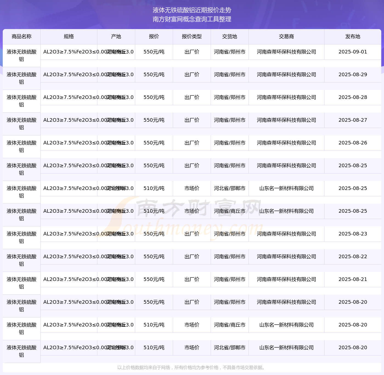The image size is (384, 375).
Task: Select the 产地 column header
Action: pos(116,36)
